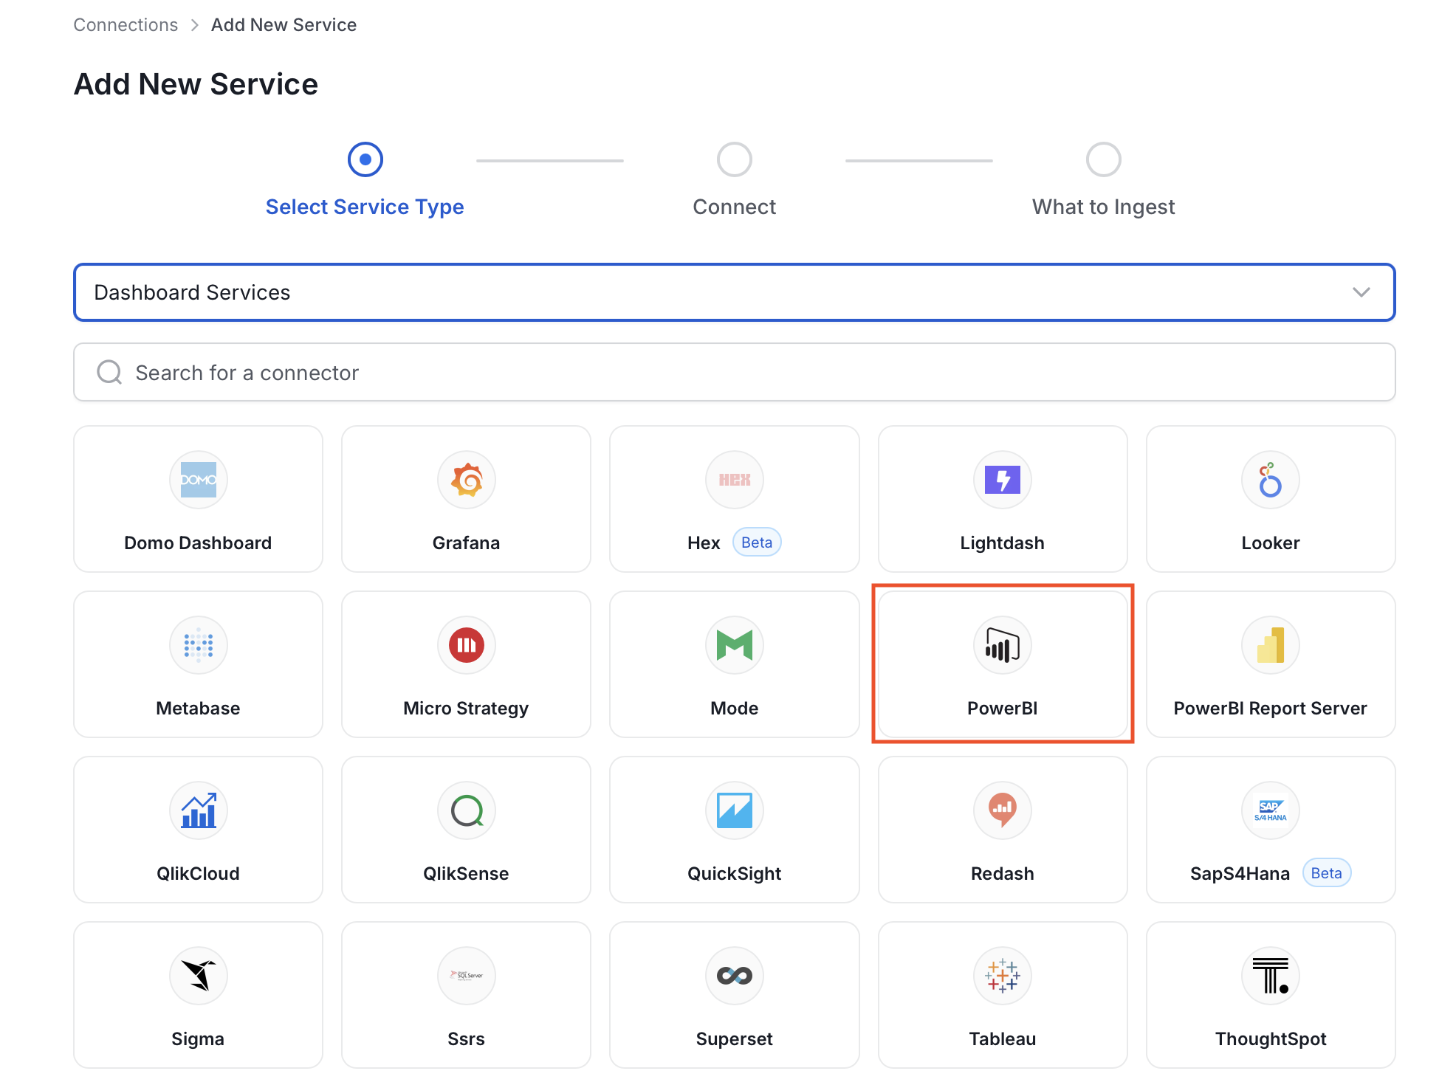Click the Redash card label

[x=1002, y=873]
